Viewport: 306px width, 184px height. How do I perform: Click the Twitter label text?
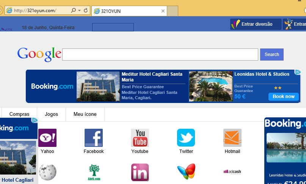tap(186, 151)
